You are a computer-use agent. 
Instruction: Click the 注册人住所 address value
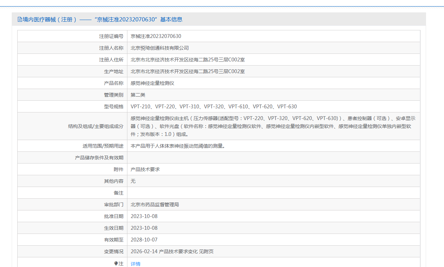[188, 60]
